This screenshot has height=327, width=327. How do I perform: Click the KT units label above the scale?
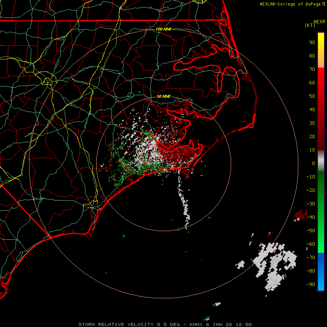310,25
